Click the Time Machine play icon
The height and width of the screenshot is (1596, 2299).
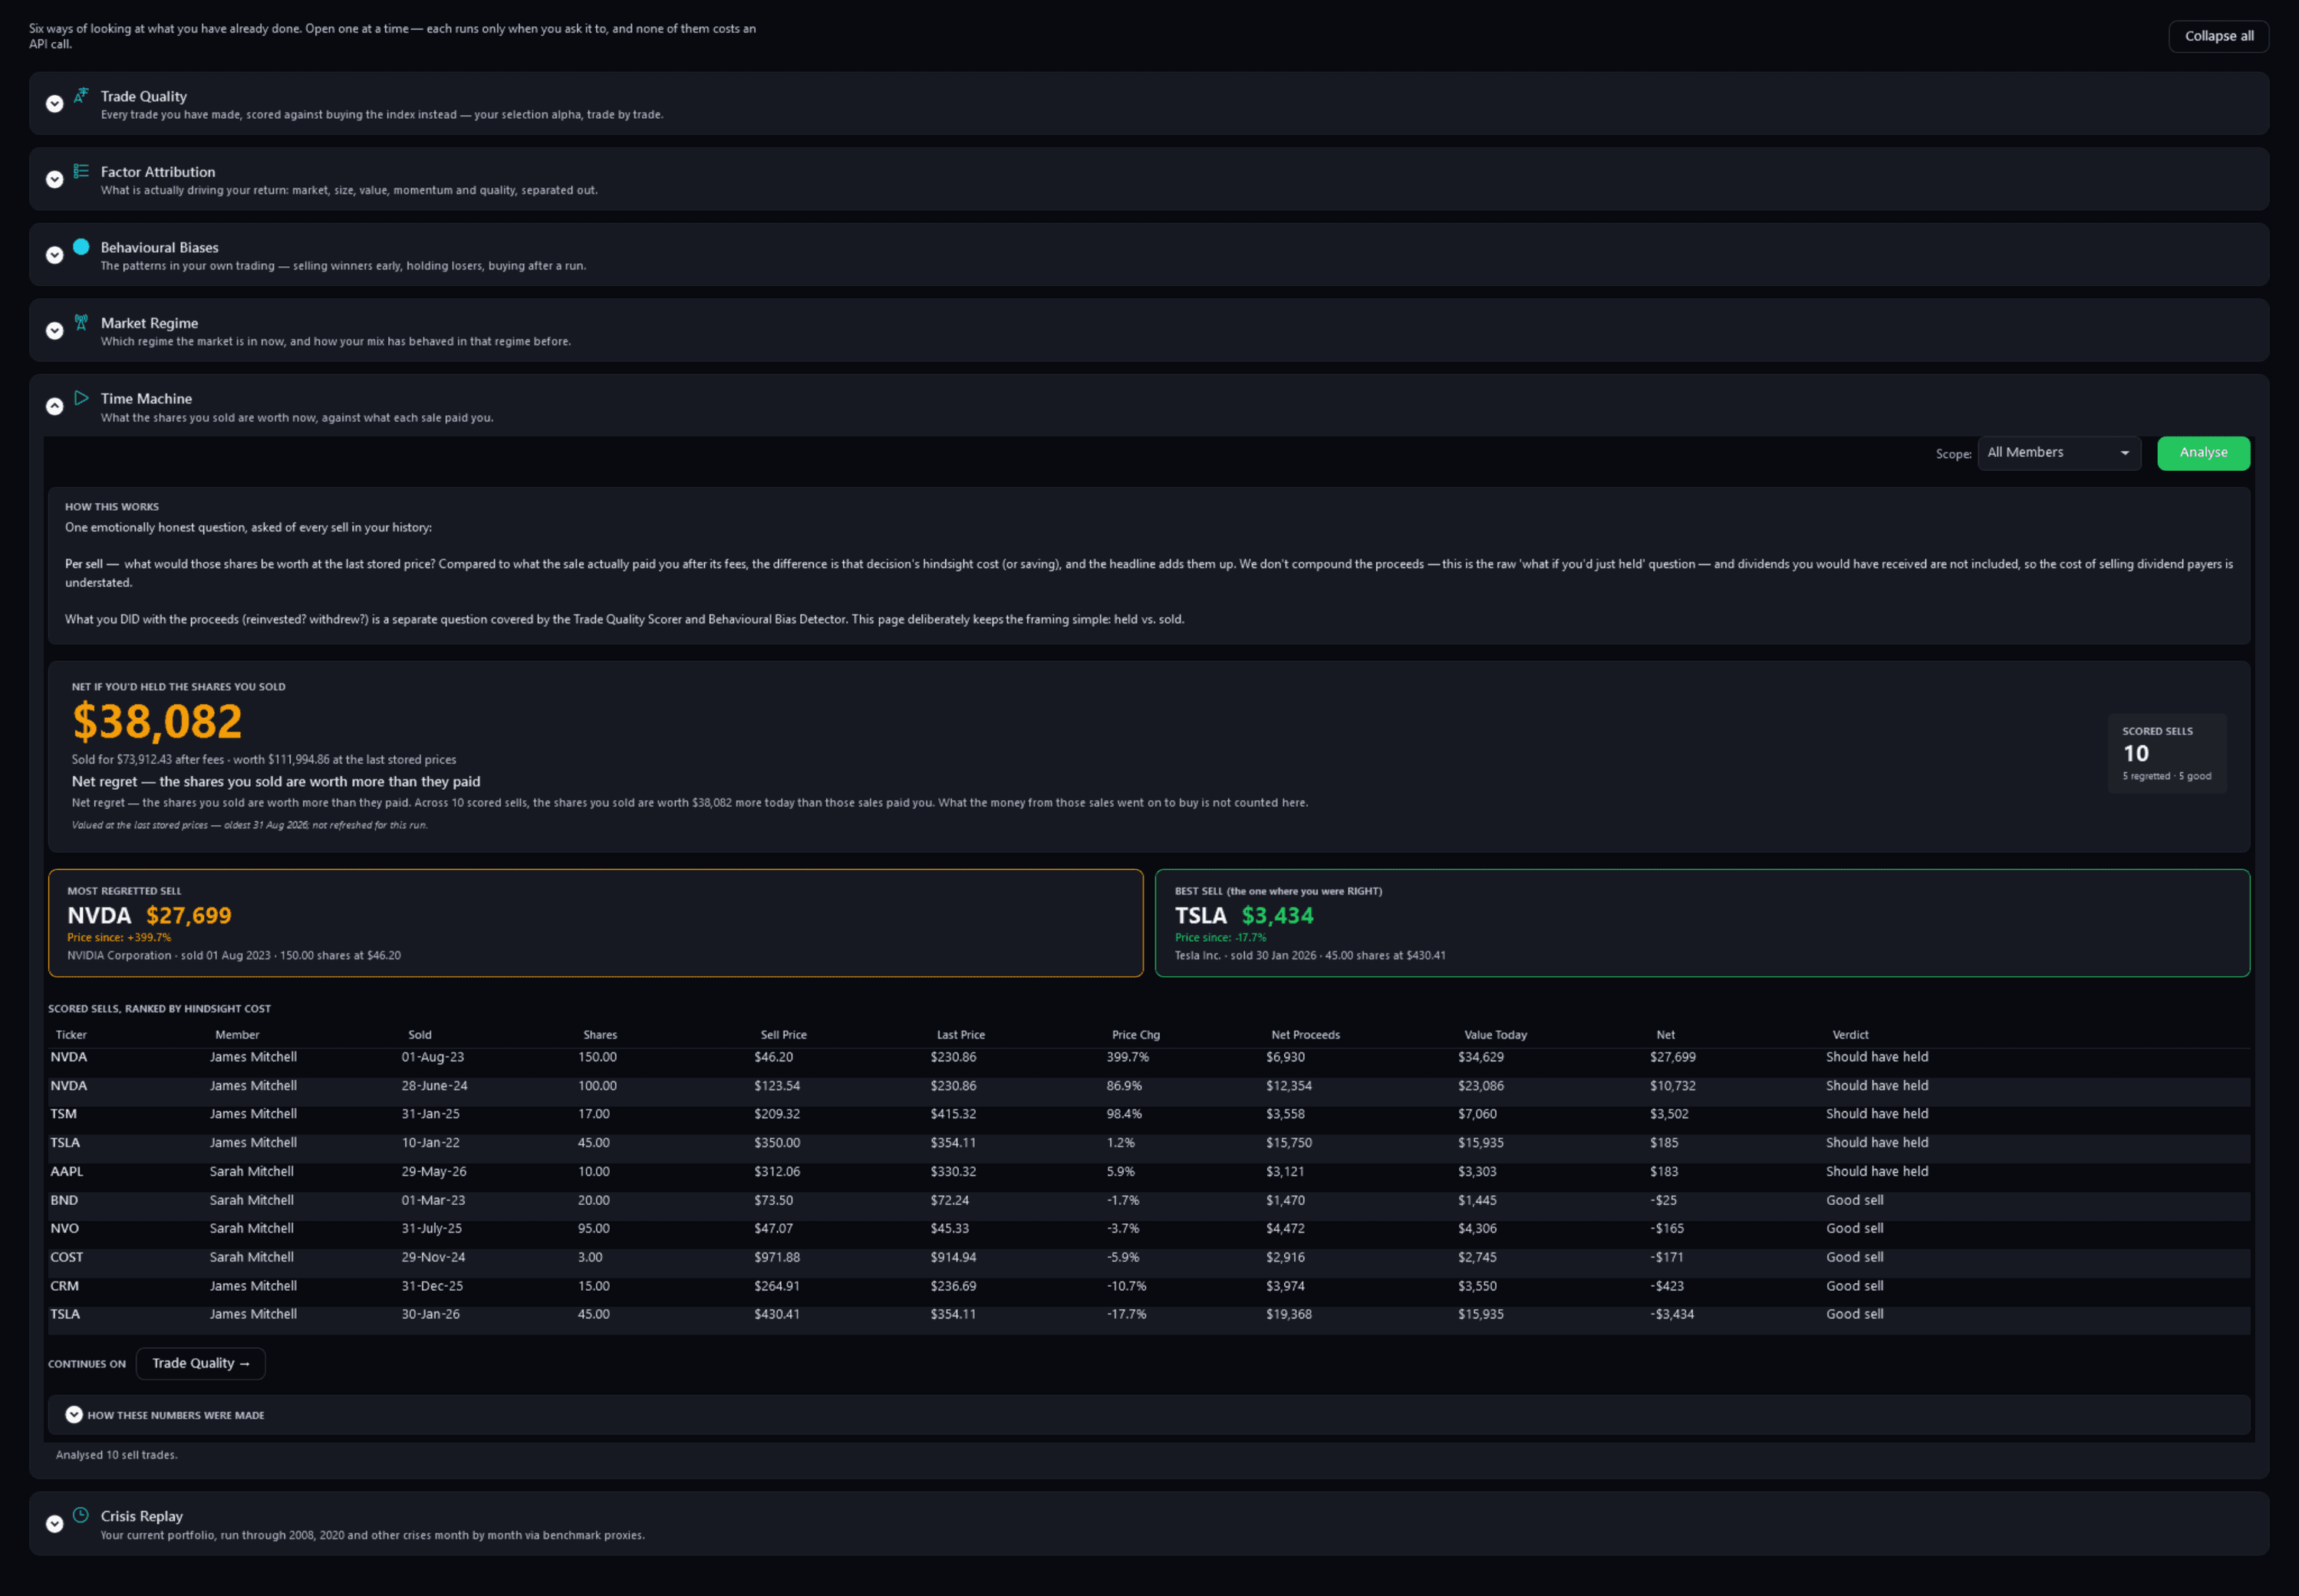[81, 398]
